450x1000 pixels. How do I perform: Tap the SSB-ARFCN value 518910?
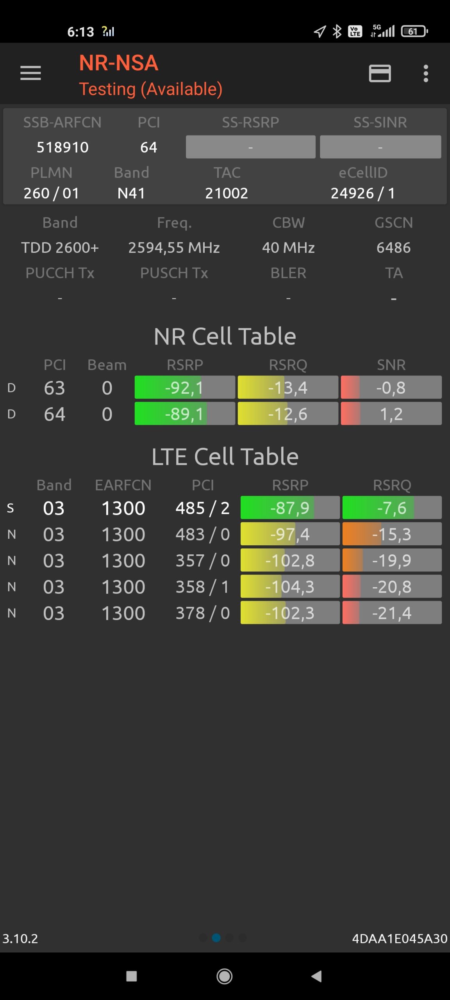(x=62, y=147)
